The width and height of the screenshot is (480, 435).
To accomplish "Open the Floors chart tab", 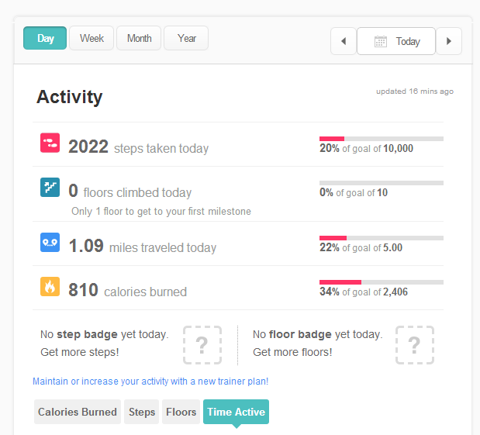I will coord(181,412).
